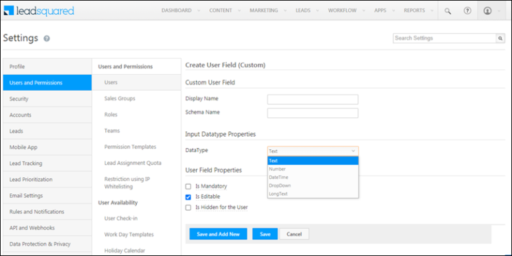Click the Display Name input field

pyautogui.click(x=313, y=99)
